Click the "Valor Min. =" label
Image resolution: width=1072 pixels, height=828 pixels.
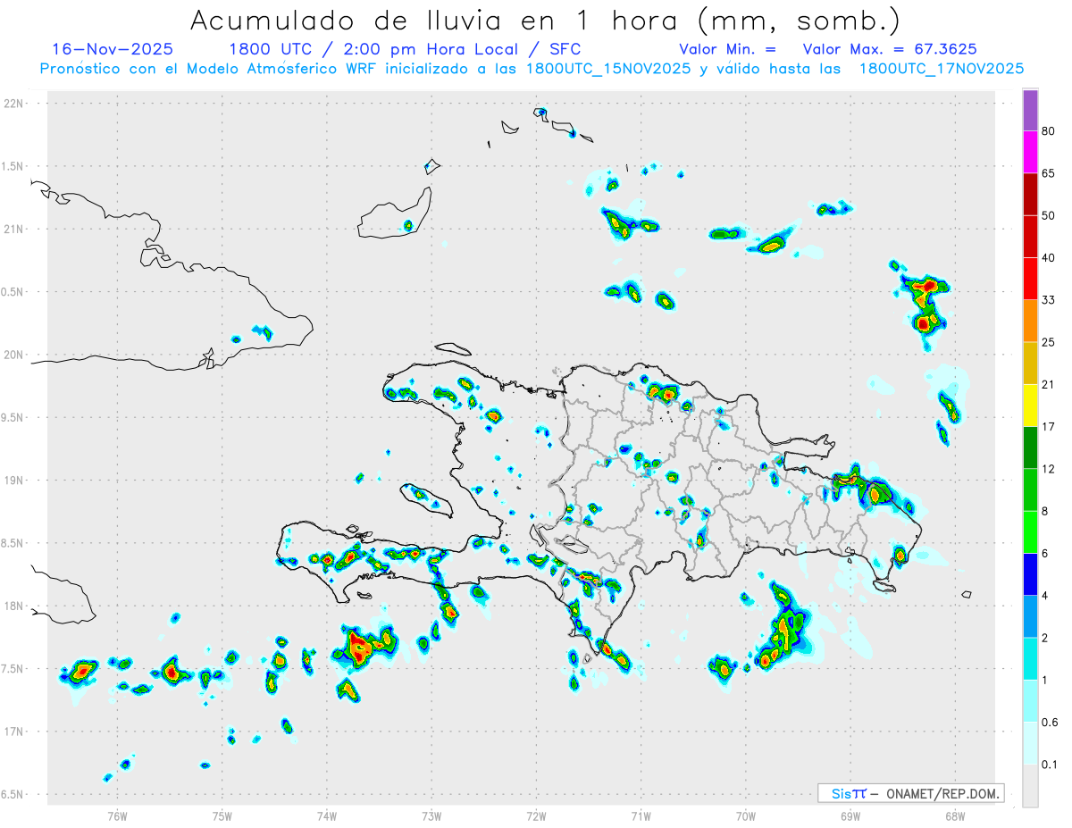(x=727, y=49)
